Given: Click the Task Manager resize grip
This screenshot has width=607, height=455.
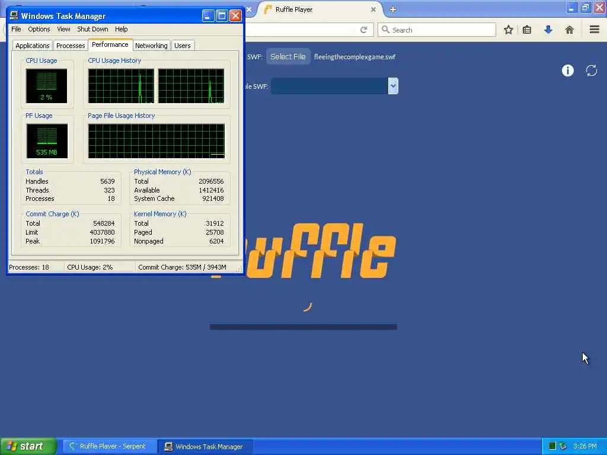Looking at the screenshot, I should (239, 269).
